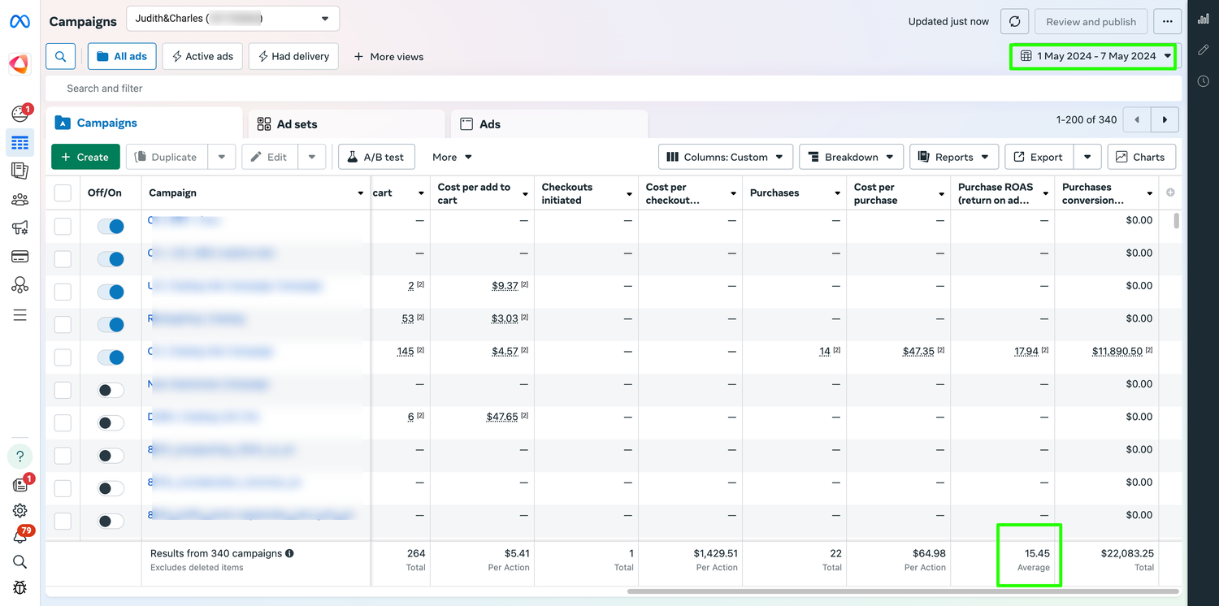Open the history clock icon in right panel

[1204, 81]
